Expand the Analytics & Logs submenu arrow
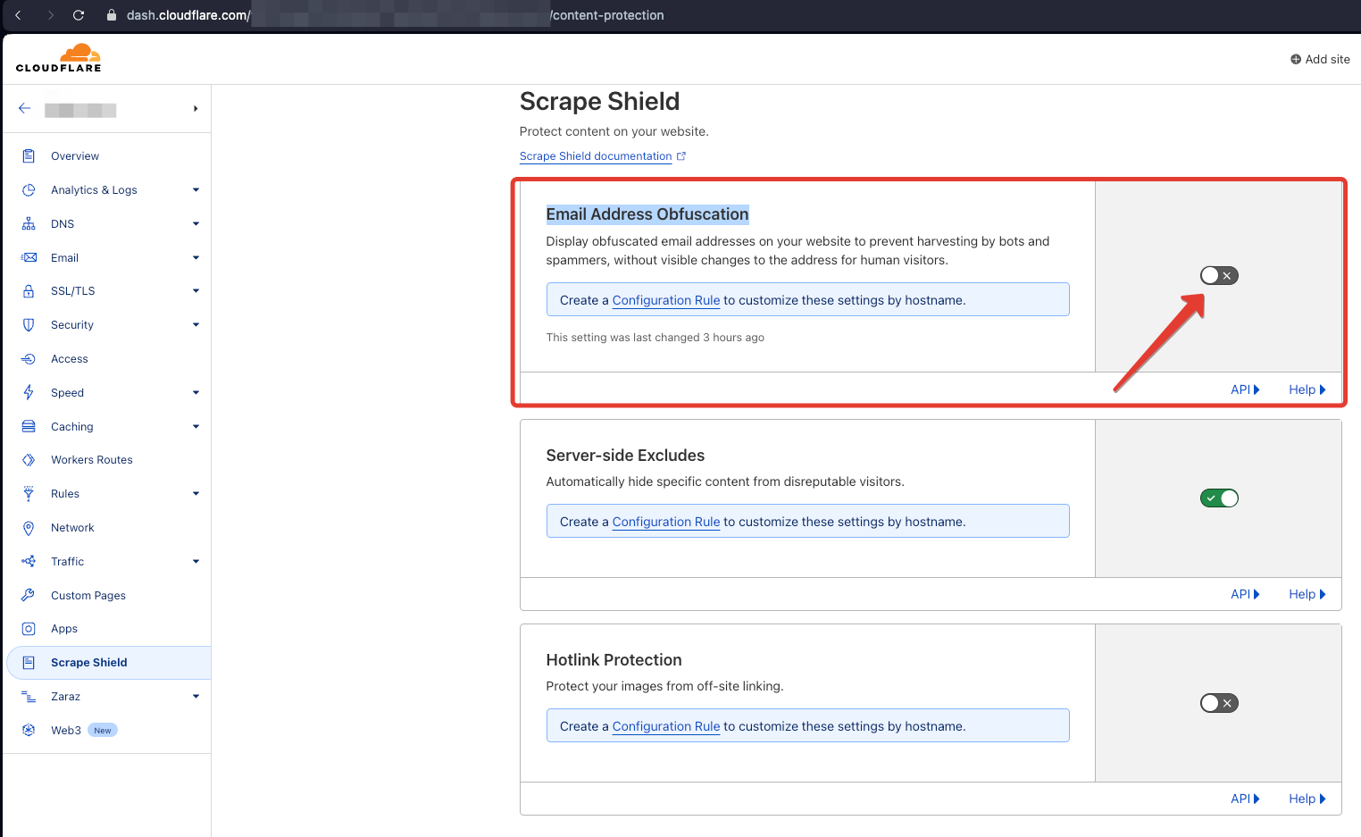Screen dimensions: 1361x837 click(x=196, y=190)
